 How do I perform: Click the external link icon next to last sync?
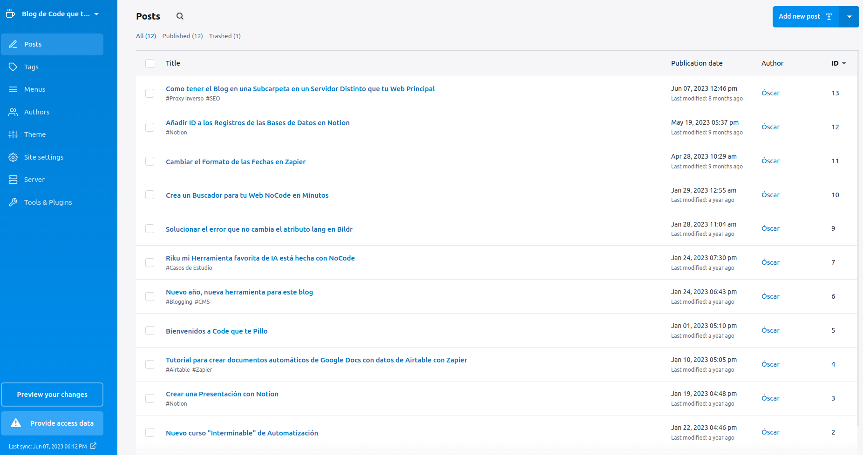coord(94,446)
